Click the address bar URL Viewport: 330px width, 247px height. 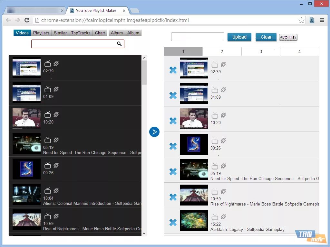coord(115,20)
